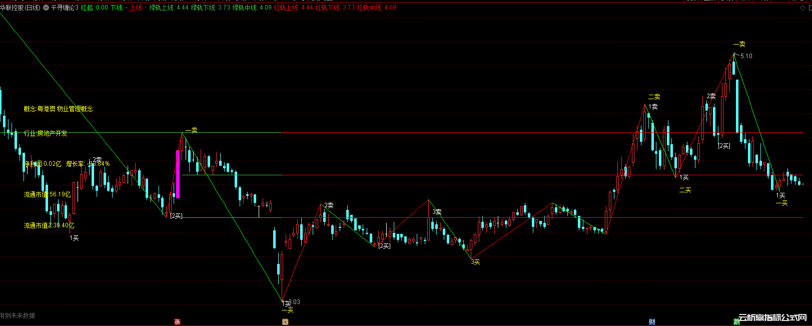Click the 5.10 high price label
The width and height of the screenshot is (812, 326).
coord(746,56)
